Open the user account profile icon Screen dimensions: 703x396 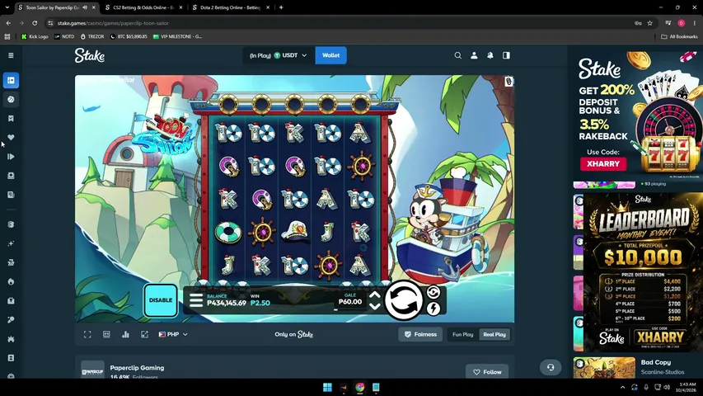pos(474,55)
